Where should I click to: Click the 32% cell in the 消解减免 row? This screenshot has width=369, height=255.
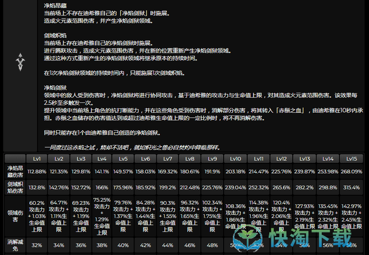point(37,245)
